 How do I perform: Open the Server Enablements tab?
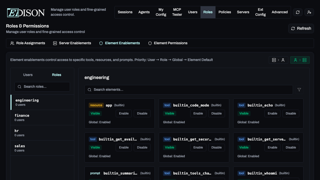click(72, 43)
